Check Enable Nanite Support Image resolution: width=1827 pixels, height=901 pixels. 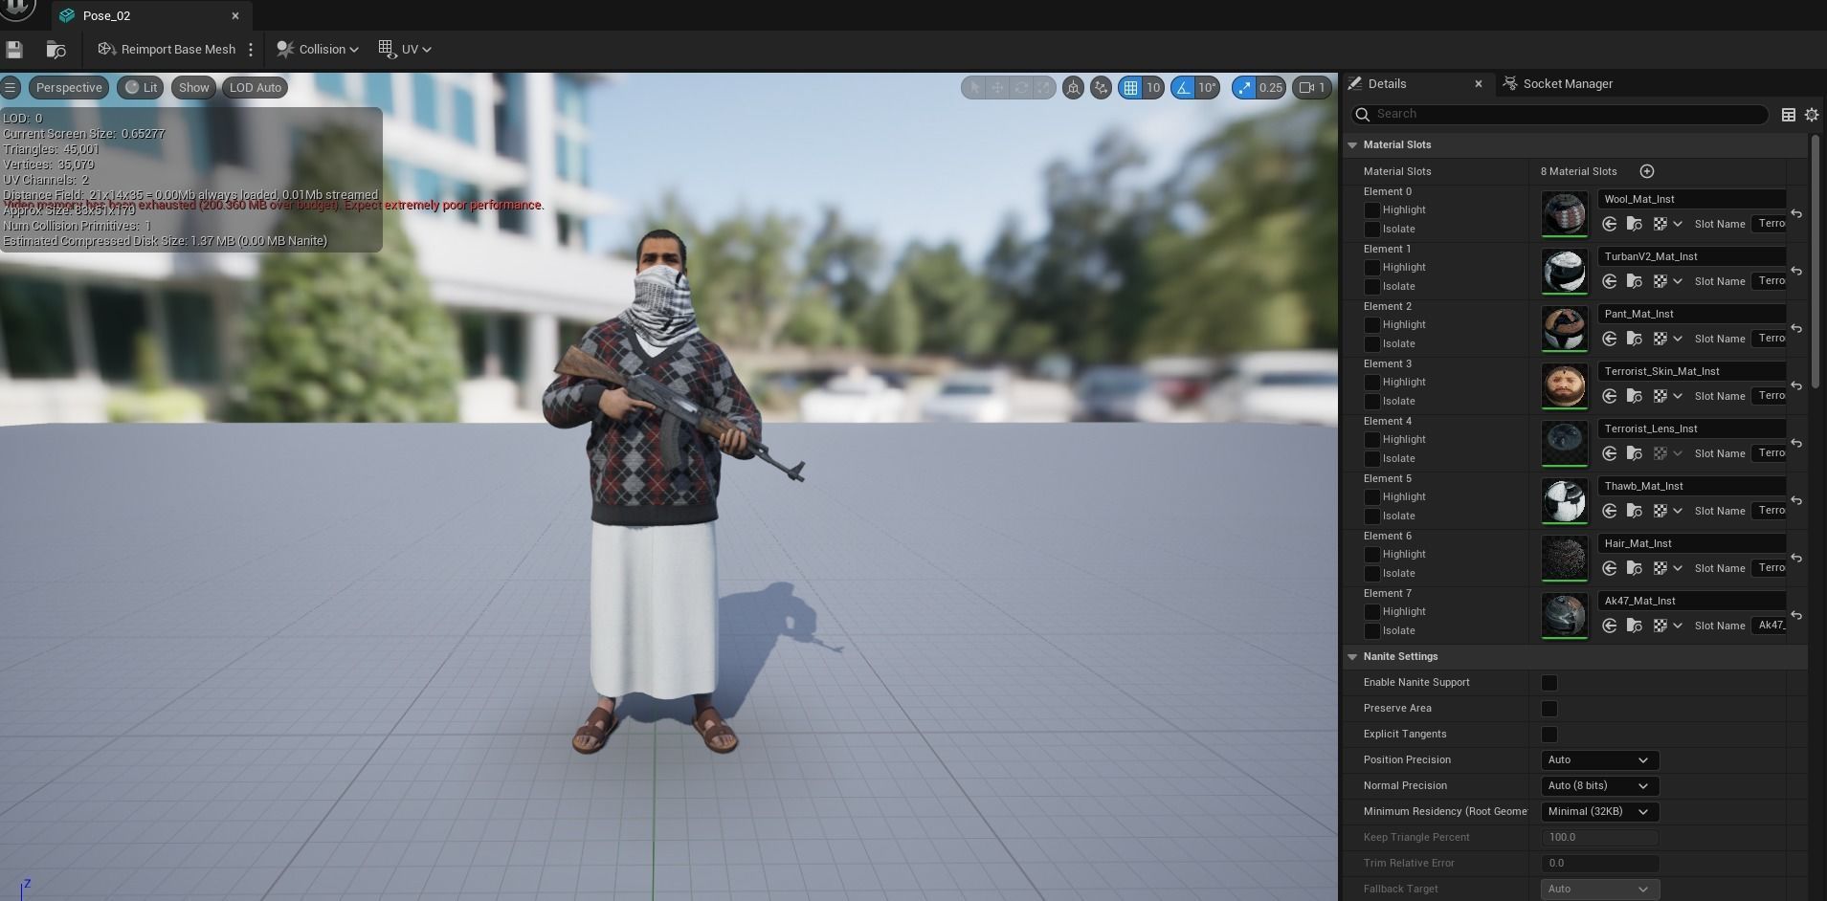click(1548, 682)
